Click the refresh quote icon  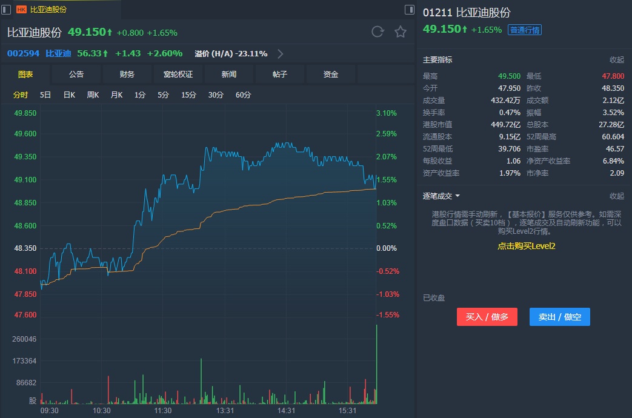378,32
